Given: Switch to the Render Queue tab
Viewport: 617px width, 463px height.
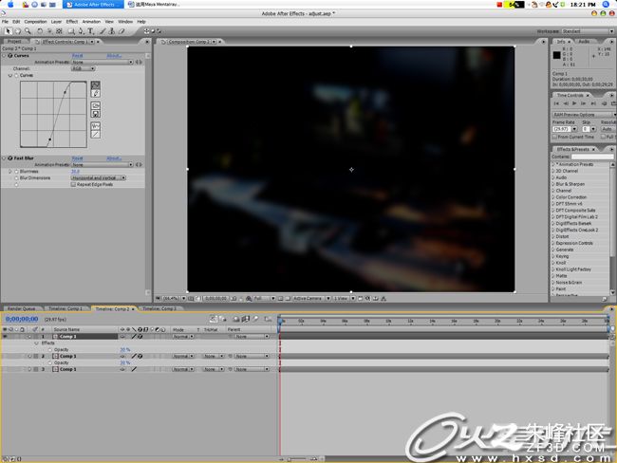Looking at the screenshot, I should 22,308.
